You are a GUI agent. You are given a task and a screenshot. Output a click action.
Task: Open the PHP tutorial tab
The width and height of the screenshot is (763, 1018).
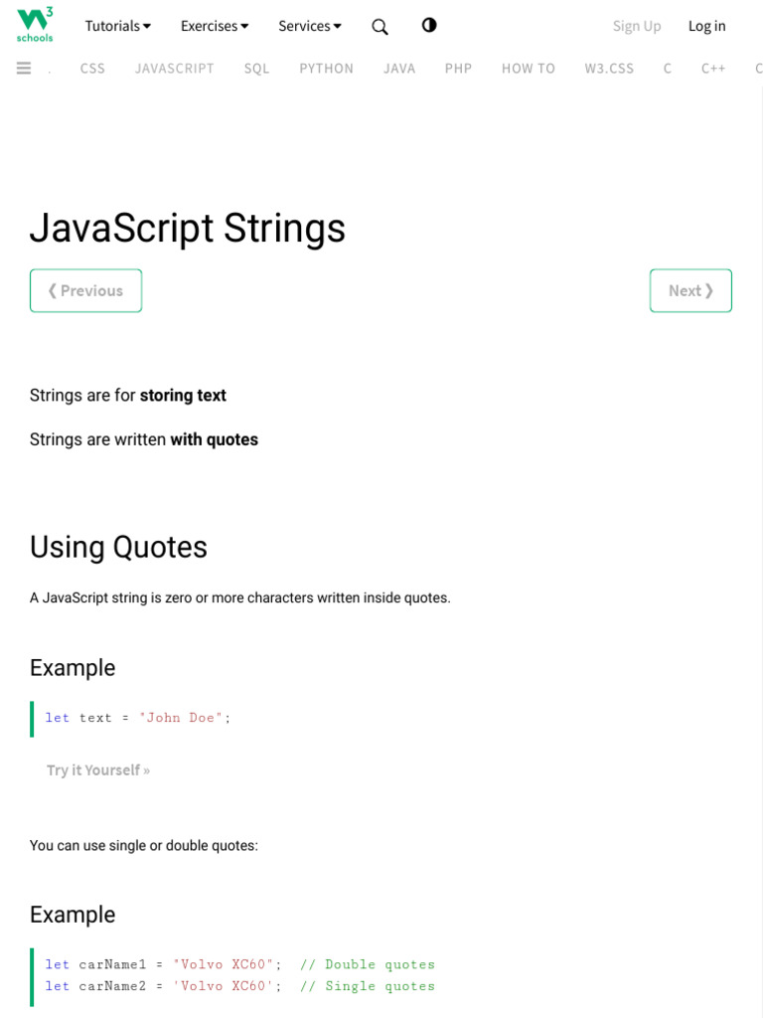(458, 69)
